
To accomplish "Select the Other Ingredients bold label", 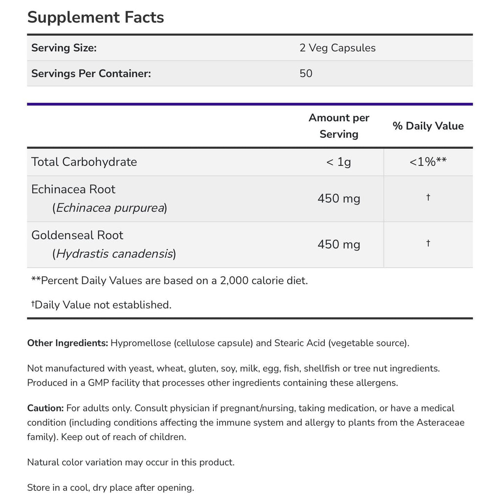I will click(x=68, y=343).
